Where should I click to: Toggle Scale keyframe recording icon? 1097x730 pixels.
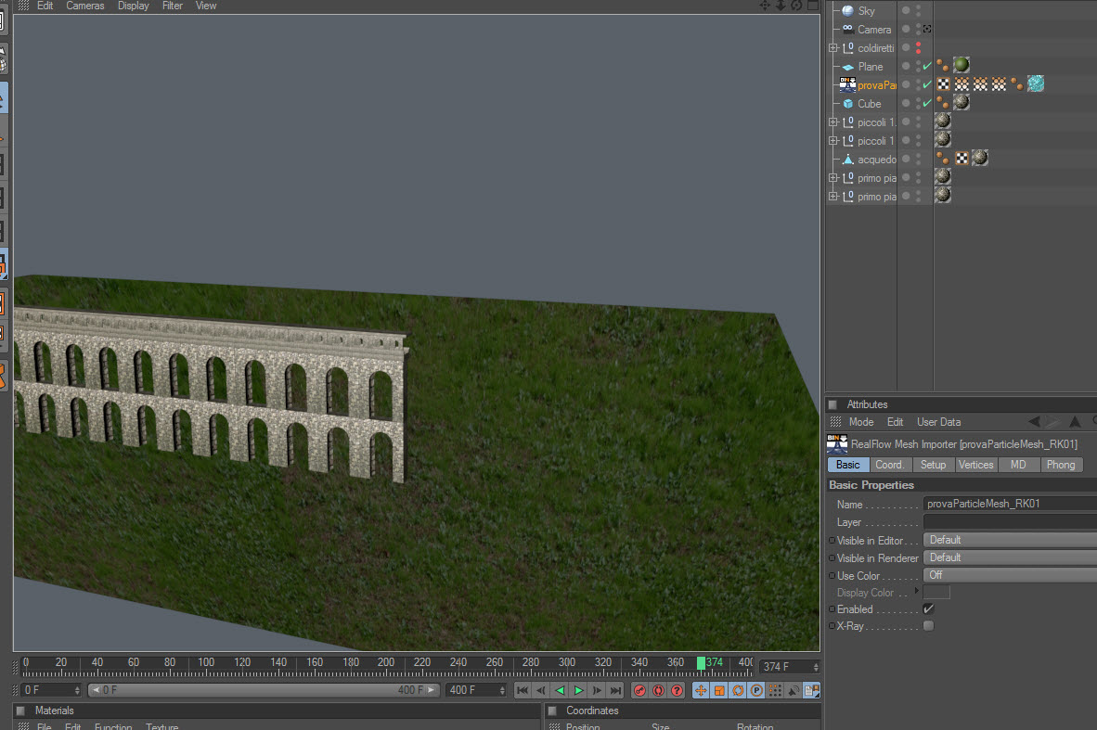[x=719, y=690]
